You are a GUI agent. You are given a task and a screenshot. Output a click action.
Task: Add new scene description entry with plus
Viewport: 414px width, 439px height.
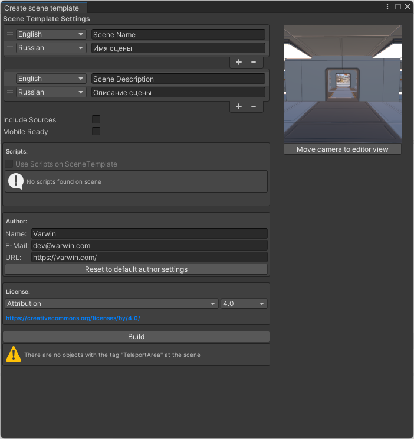pos(239,106)
